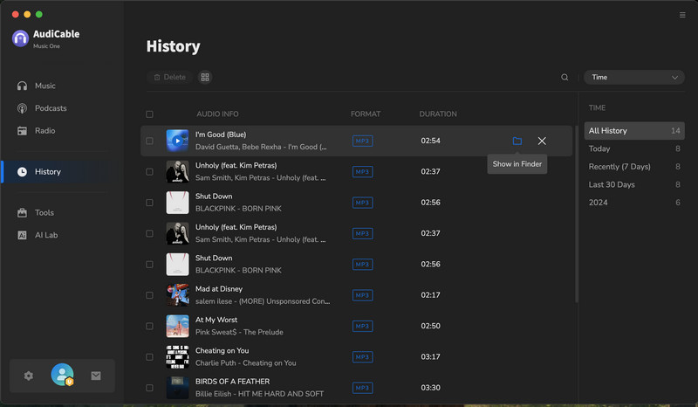Click the AudiCable logo
The image size is (698, 407).
[20, 38]
